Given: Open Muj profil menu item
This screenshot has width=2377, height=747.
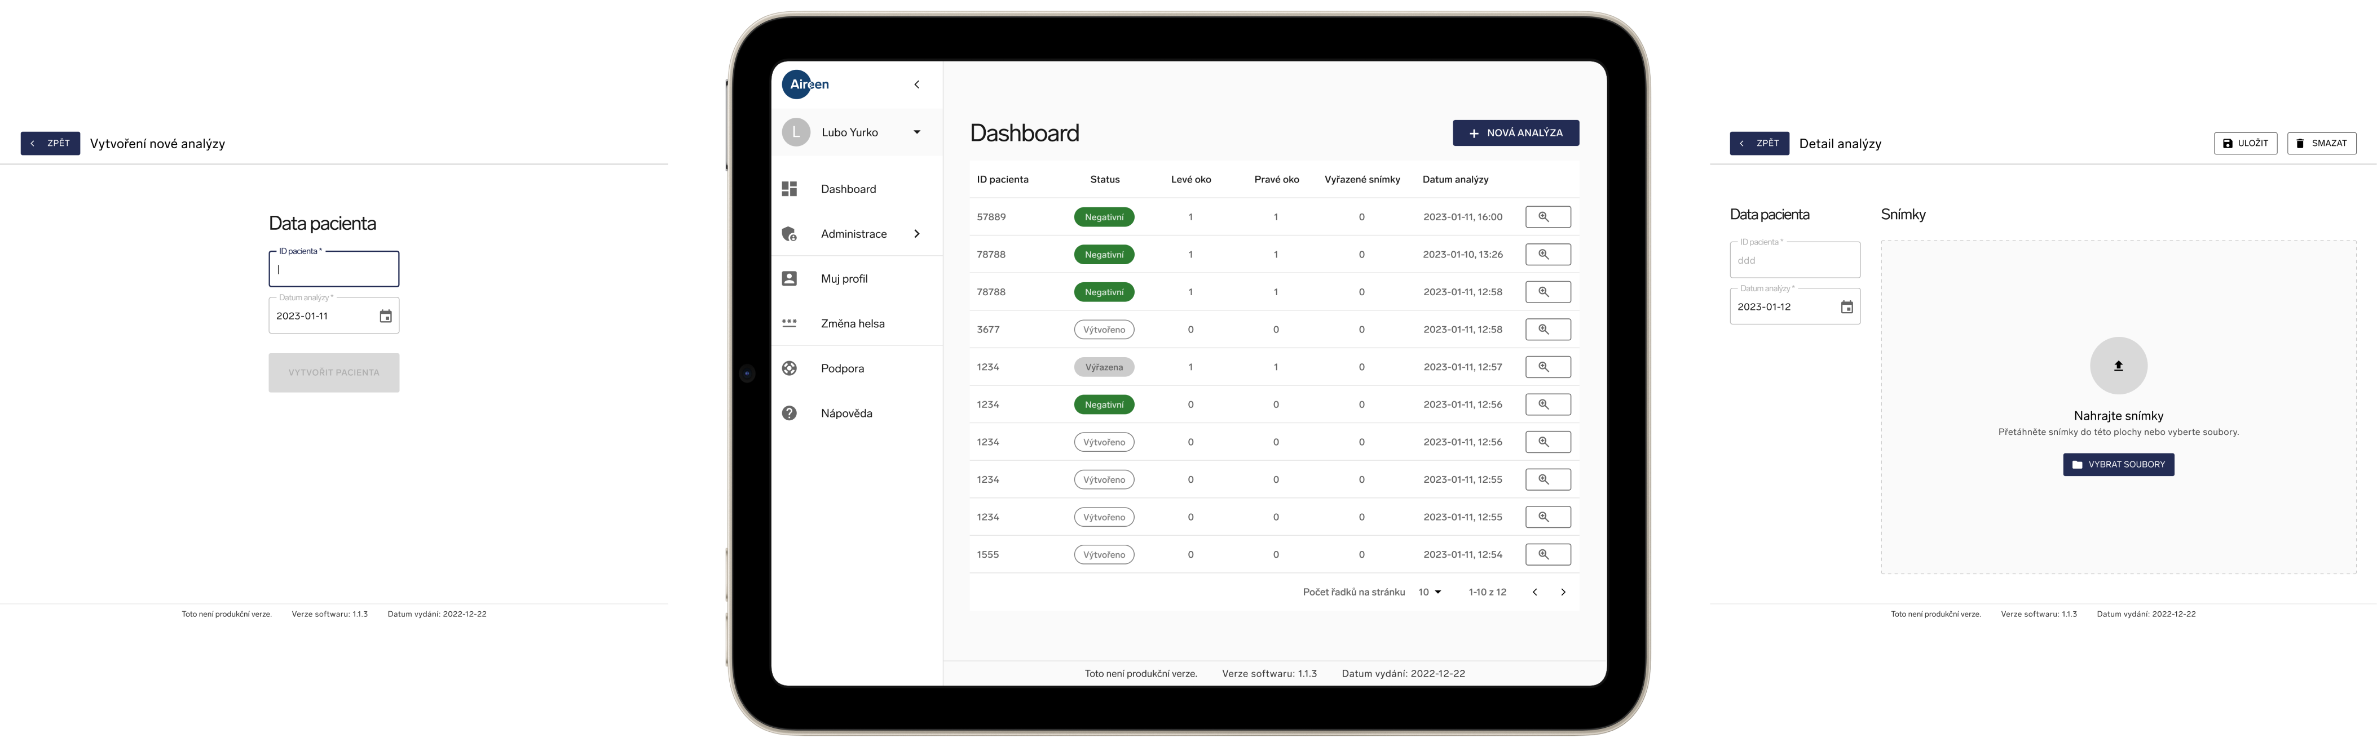Looking at the screenshot, I should coord(844,278).
